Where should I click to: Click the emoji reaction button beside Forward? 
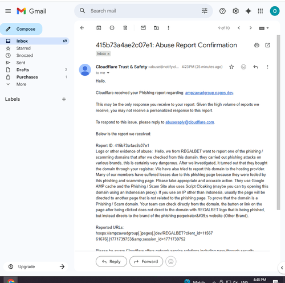[171, 261]
